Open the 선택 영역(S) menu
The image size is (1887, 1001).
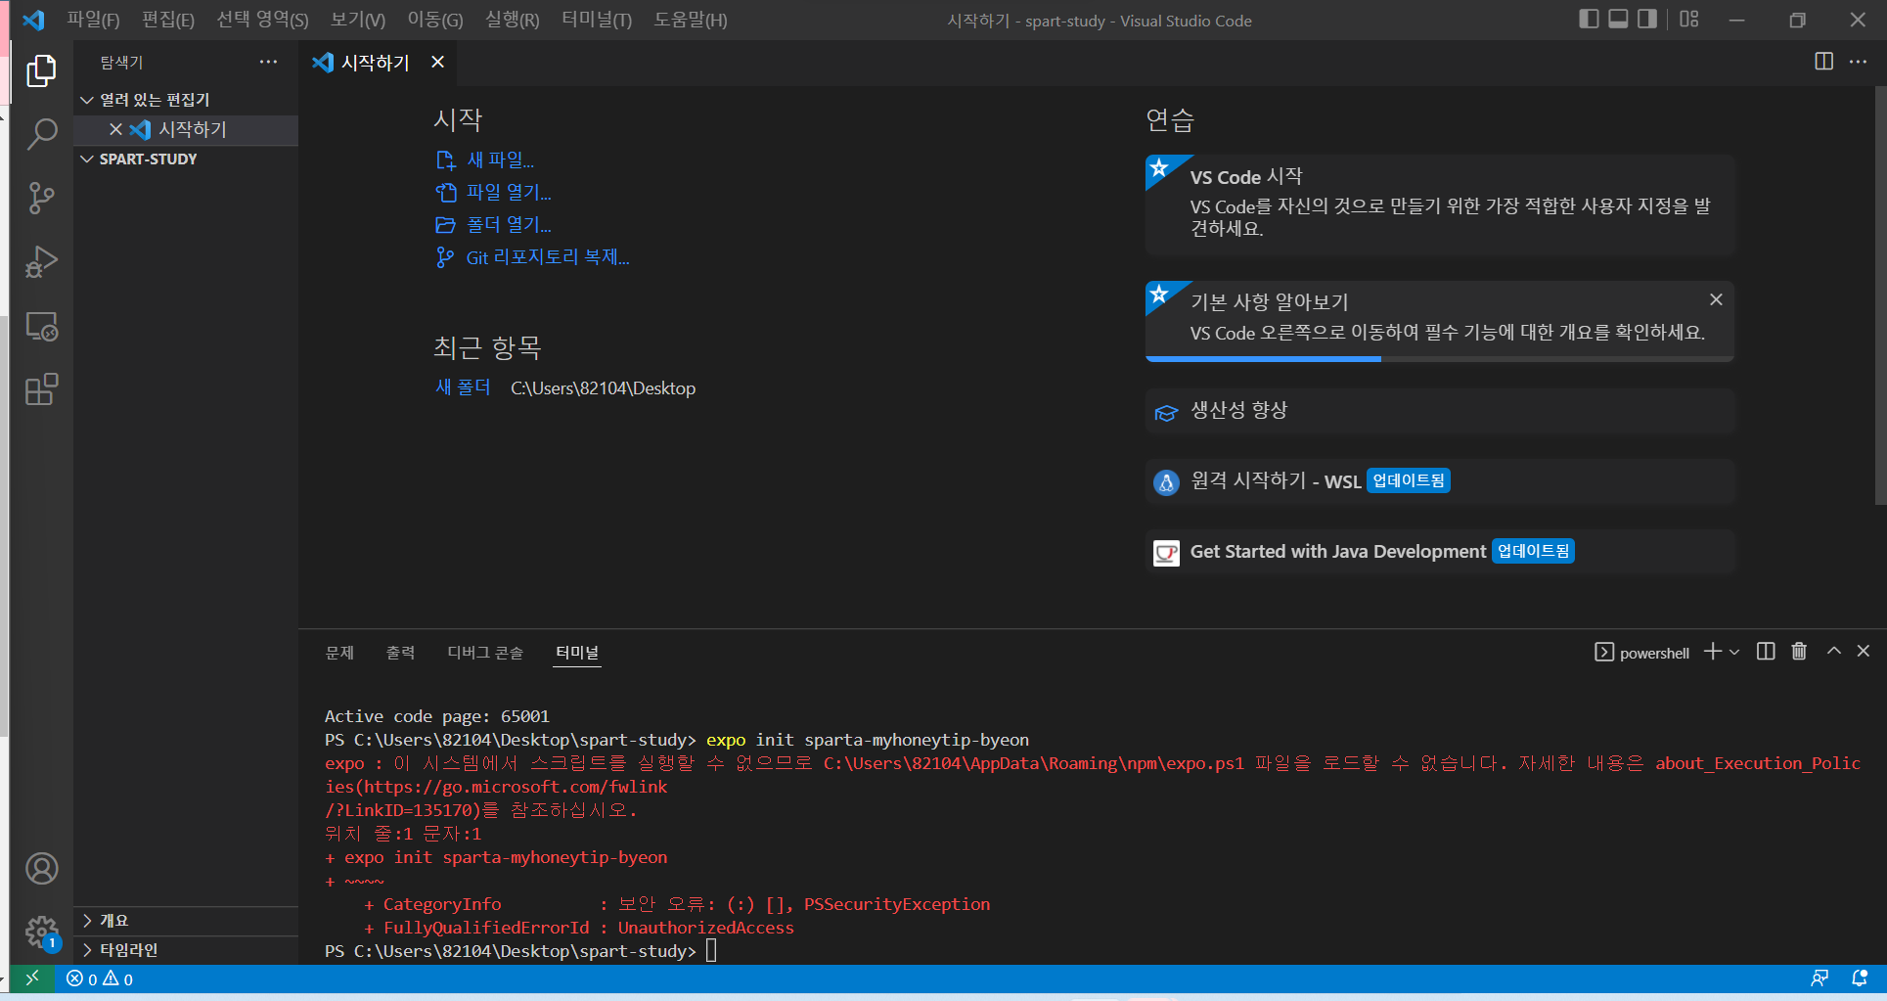262,20
